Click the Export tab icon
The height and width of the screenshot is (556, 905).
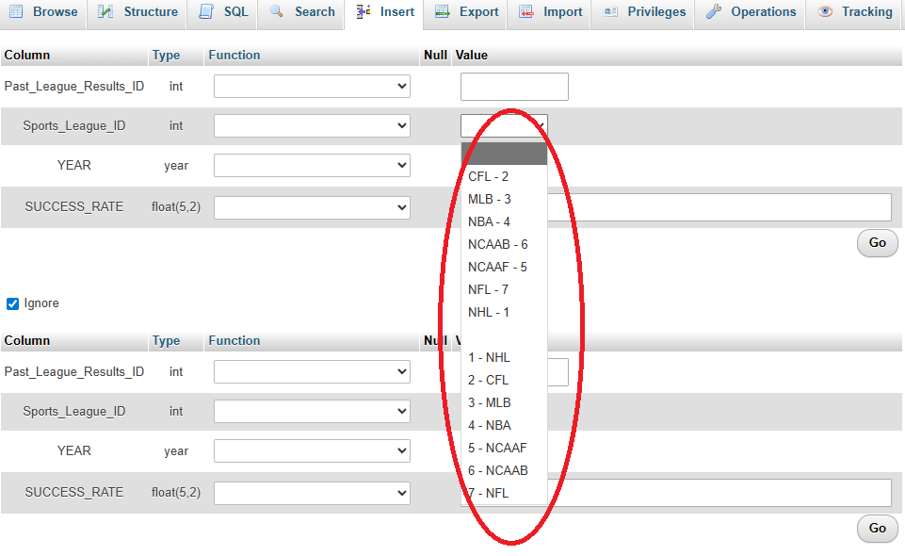coord(442,12)
